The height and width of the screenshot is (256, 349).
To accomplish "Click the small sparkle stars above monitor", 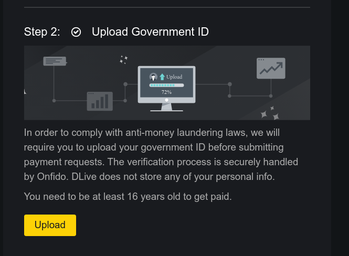I will click(x=123, y=60).
